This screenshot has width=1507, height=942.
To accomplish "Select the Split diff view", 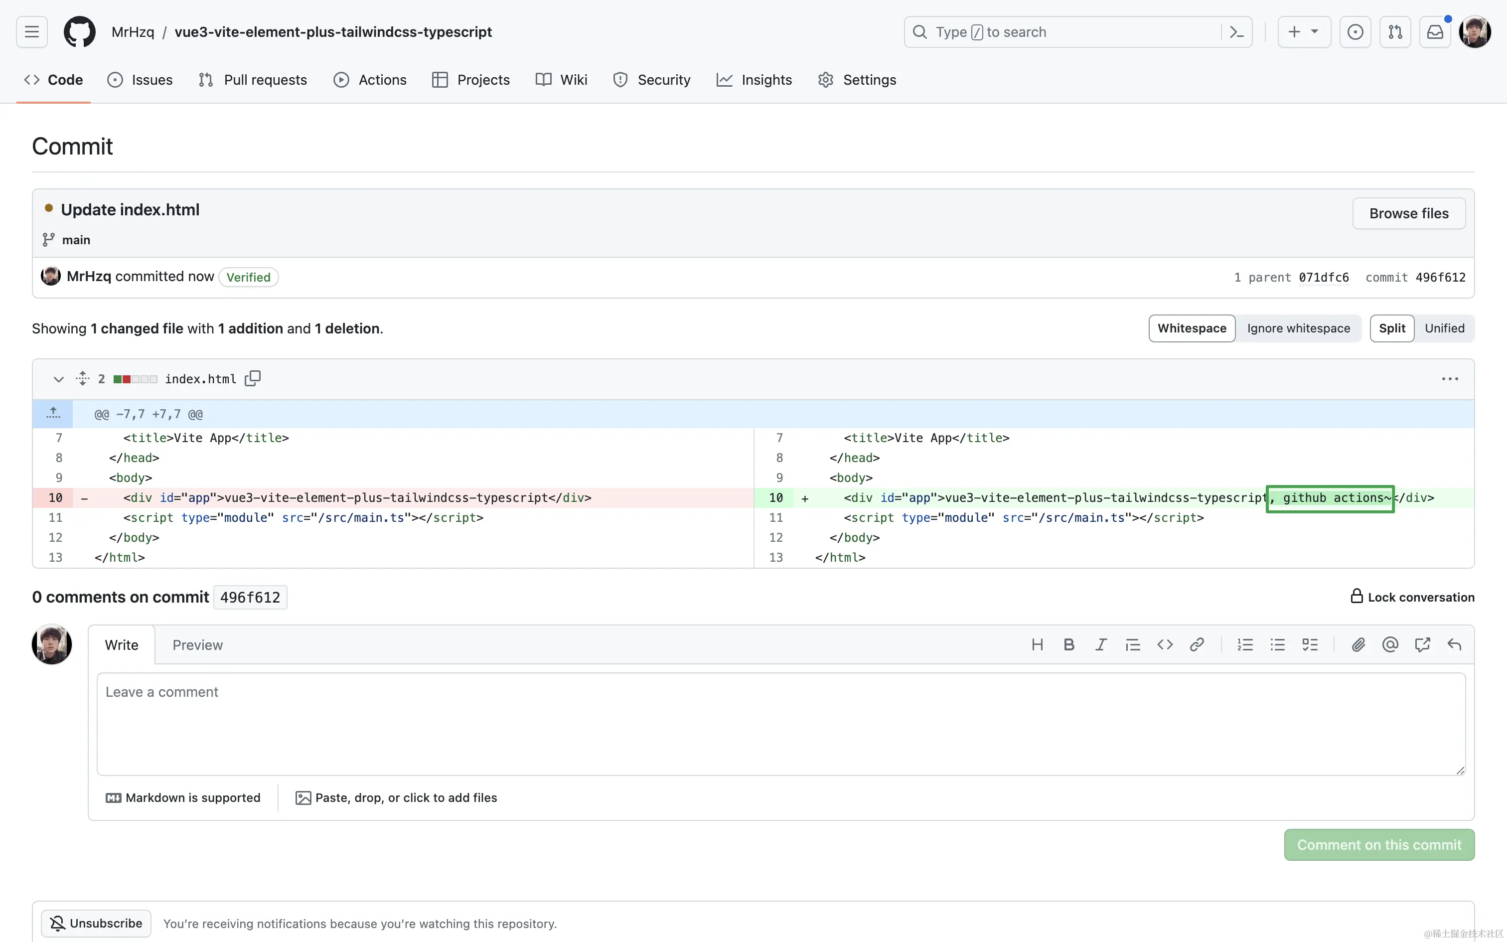I will [x=1392, y=328].
